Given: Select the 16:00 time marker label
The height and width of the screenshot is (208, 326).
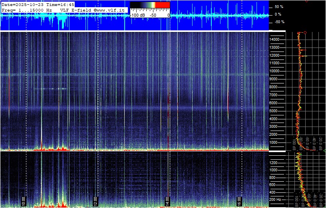Looking at the screenshot, I should pos(239,200).
